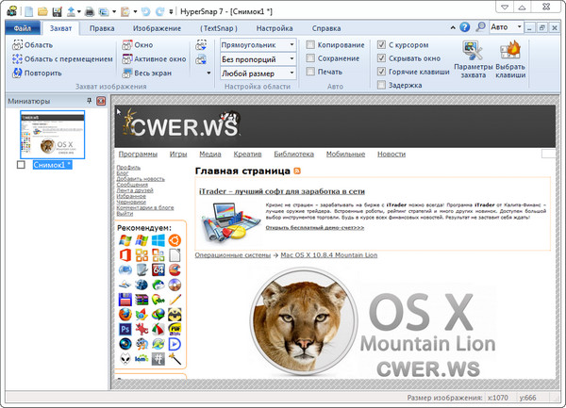Click the magnifier zoom icon near Авто

[480, 27]
